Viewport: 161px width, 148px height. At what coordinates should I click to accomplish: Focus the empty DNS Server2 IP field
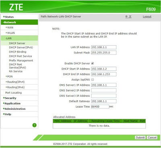coord(104,90)
